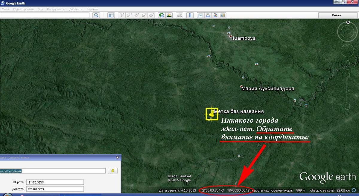Click in the search text field
359x196 pixels.
[45, 15]
